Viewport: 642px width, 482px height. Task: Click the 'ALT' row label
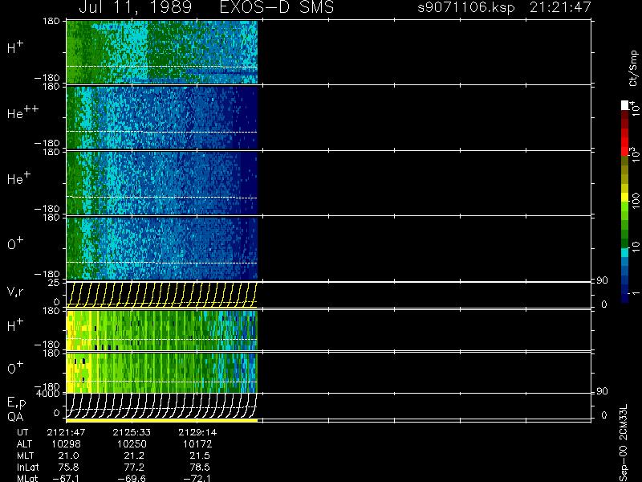24,444
